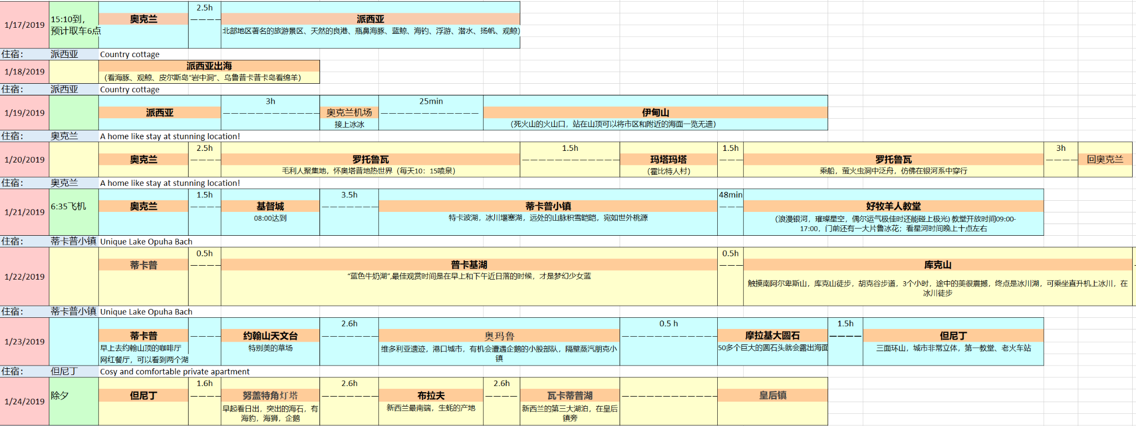Select the '1.6h' travel time cell
The width and height of the screenshot is (1136, 426).
click(x=205, y=383)
